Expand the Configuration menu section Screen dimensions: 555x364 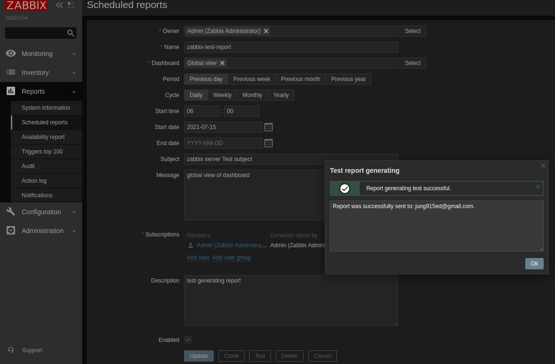41,212
